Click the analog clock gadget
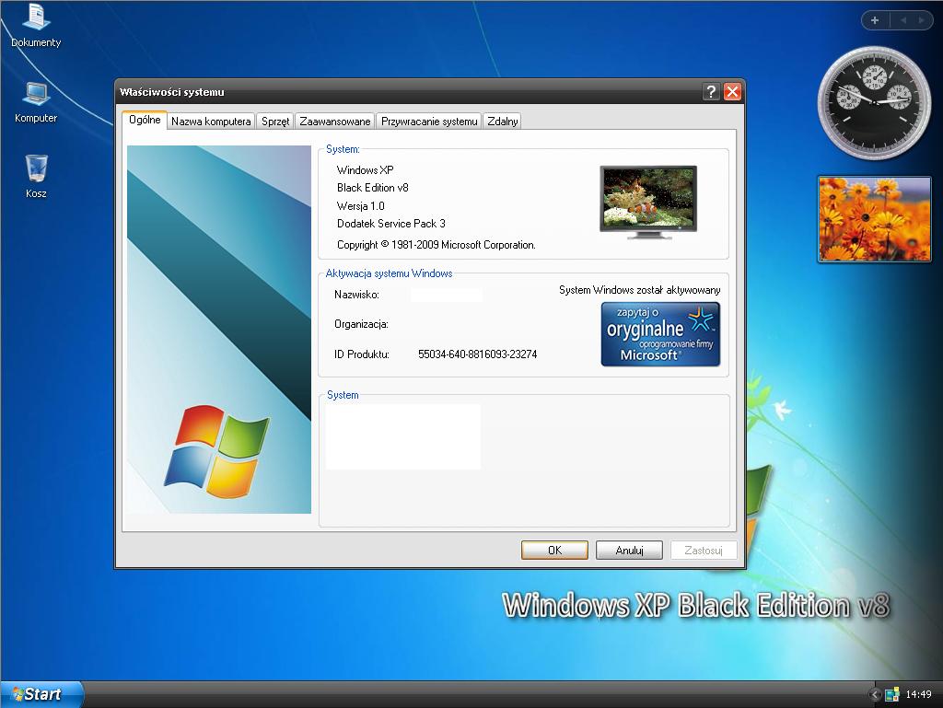This screenshot has width=943, height=708. click(x=874, y=103)
